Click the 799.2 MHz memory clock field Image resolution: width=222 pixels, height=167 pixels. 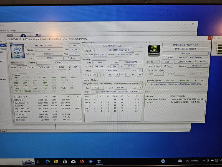[x=99, y=66]
